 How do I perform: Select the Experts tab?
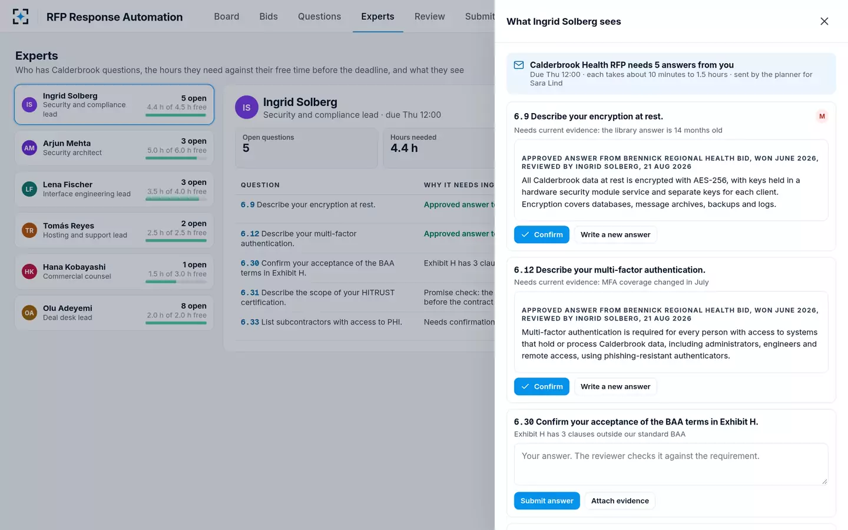click(377, 16)
